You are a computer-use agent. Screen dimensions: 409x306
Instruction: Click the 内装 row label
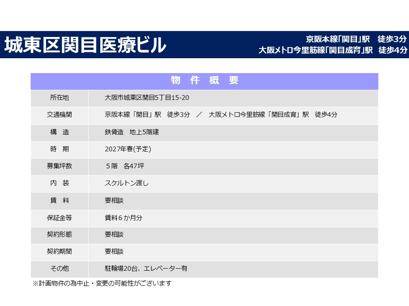click(x=59, y=183)
